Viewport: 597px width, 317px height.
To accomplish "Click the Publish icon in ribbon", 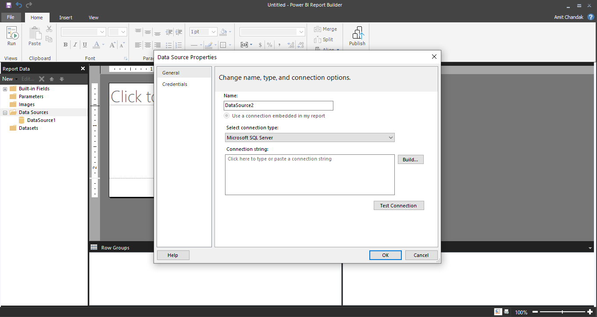I will [357, 33].
